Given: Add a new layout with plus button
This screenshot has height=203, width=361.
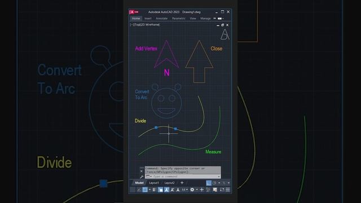Looking at the screenshot, I should point(182,183).
